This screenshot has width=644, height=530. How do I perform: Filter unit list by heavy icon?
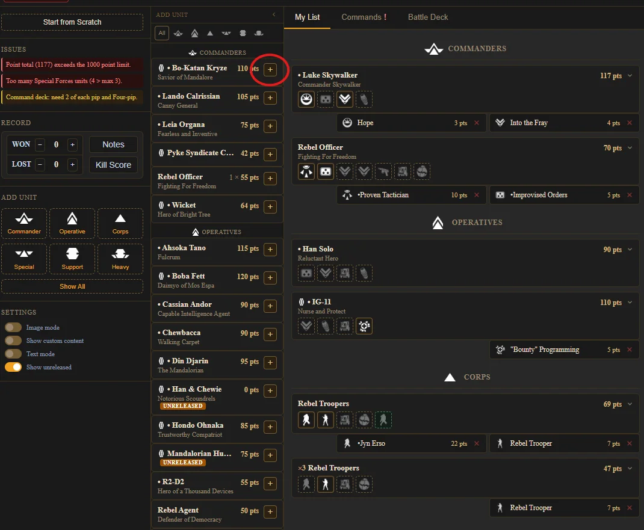coord(259,33)
